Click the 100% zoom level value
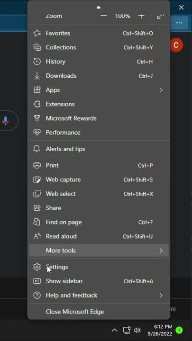This screenshot has width=192, height=341. (x=123, y=16)
